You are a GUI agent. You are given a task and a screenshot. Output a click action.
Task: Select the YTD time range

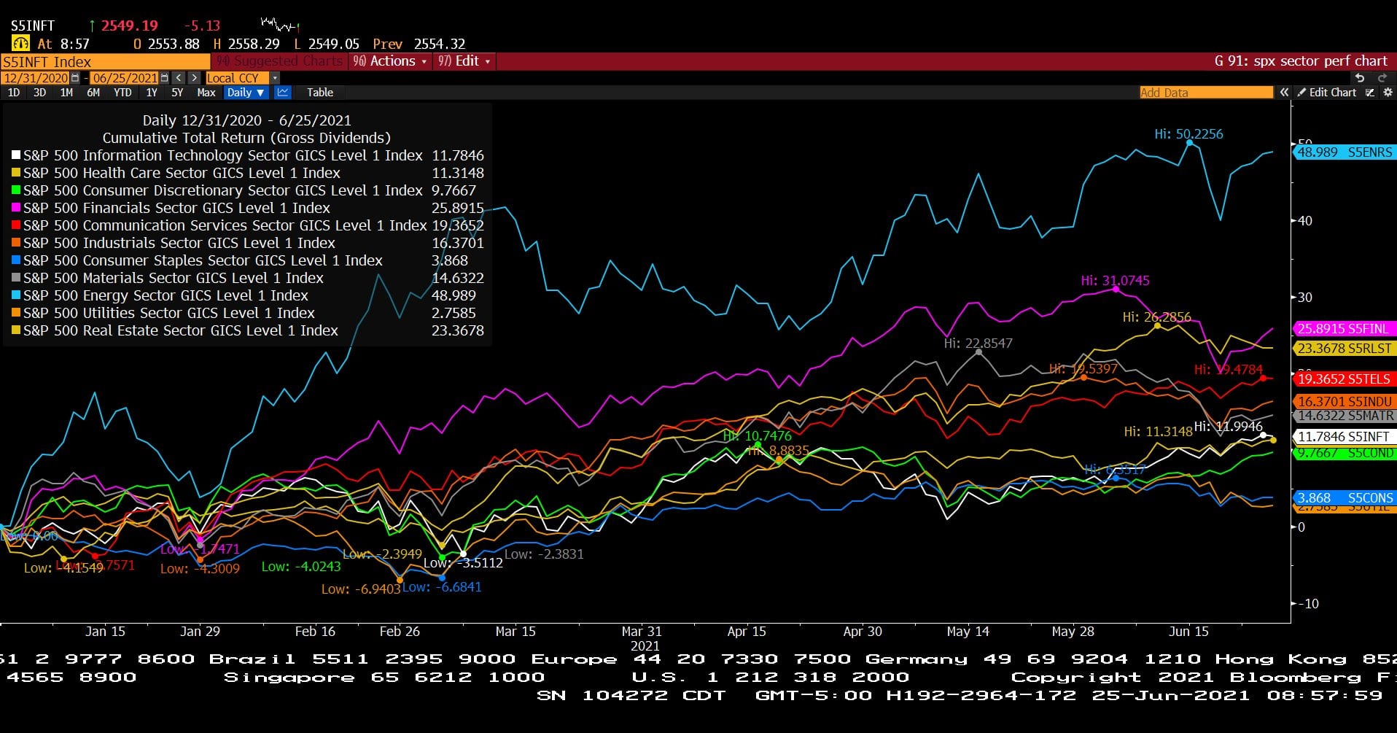coord(122,93)
